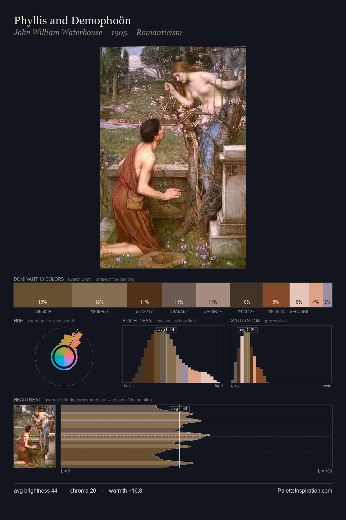Click the hex label #86492A
The image size is (346, 520).
[x=276, y=312]
